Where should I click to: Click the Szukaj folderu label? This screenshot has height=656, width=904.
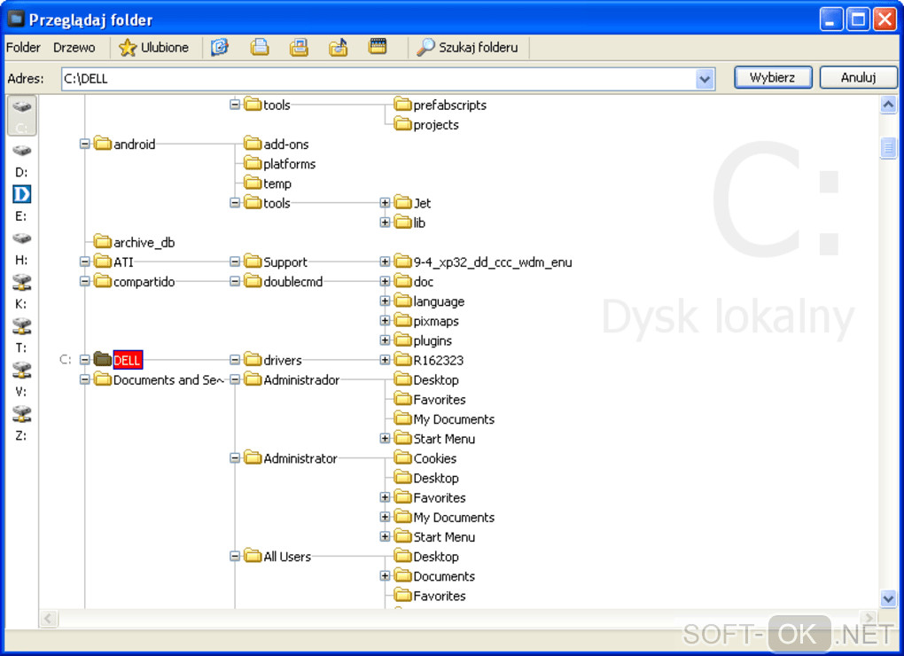pos(479,47)
